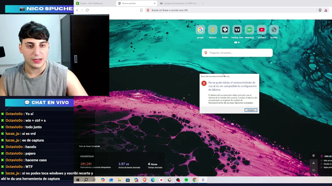Launch Copilot from the taskbar
This screenshot has width=332, height=186.
[x=103, y=180]
